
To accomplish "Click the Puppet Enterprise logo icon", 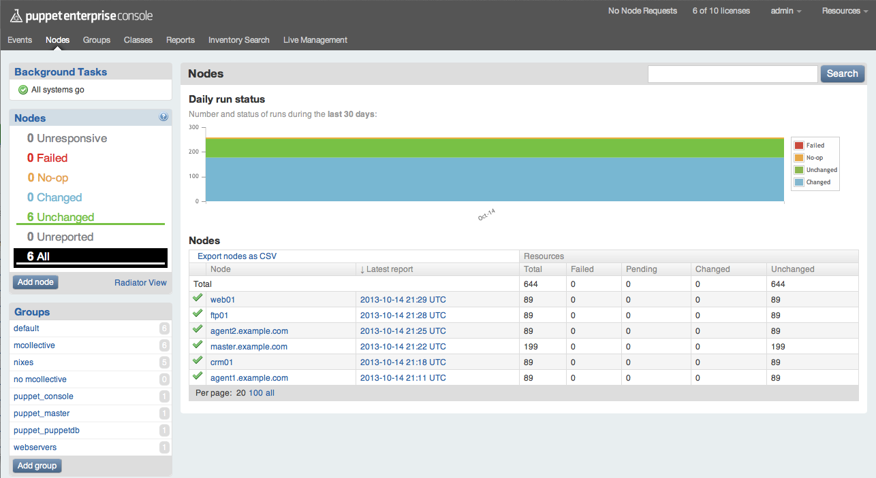I will 16,15.
